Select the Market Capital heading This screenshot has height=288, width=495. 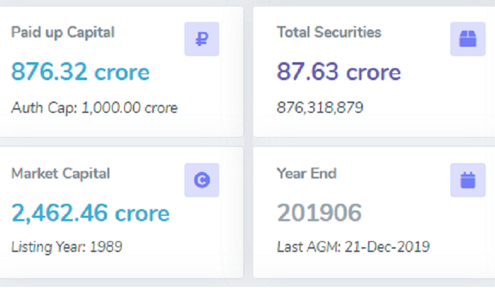(x=61, y=173)
